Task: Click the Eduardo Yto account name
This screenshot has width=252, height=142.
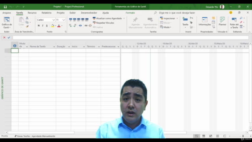Action: point(212,7)
